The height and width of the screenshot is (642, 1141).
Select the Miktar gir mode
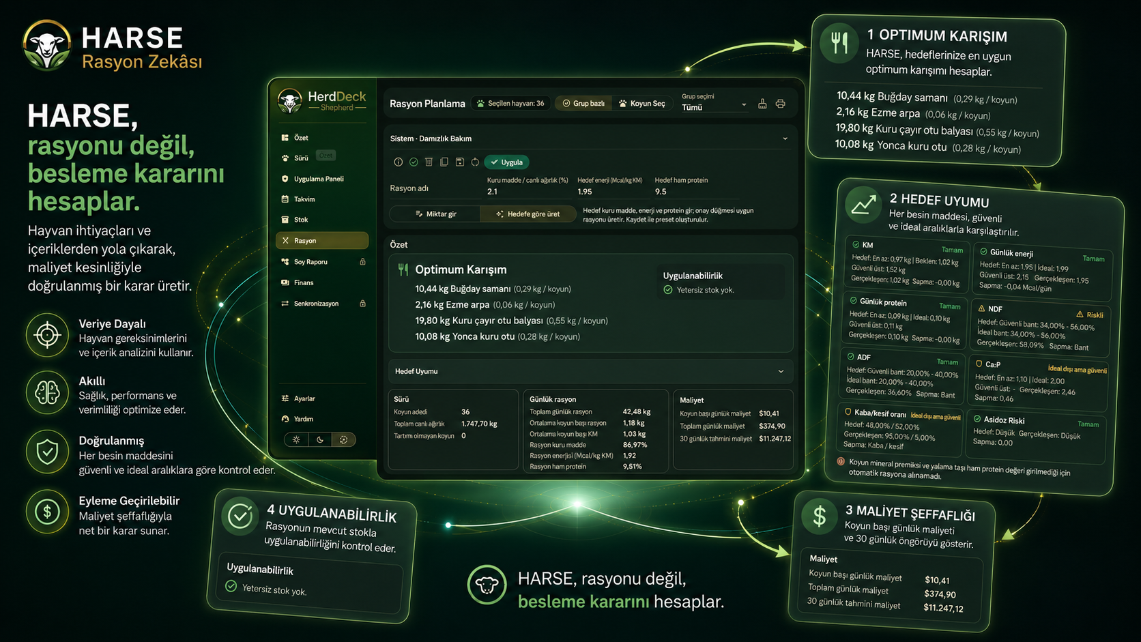tap(435, 214)
